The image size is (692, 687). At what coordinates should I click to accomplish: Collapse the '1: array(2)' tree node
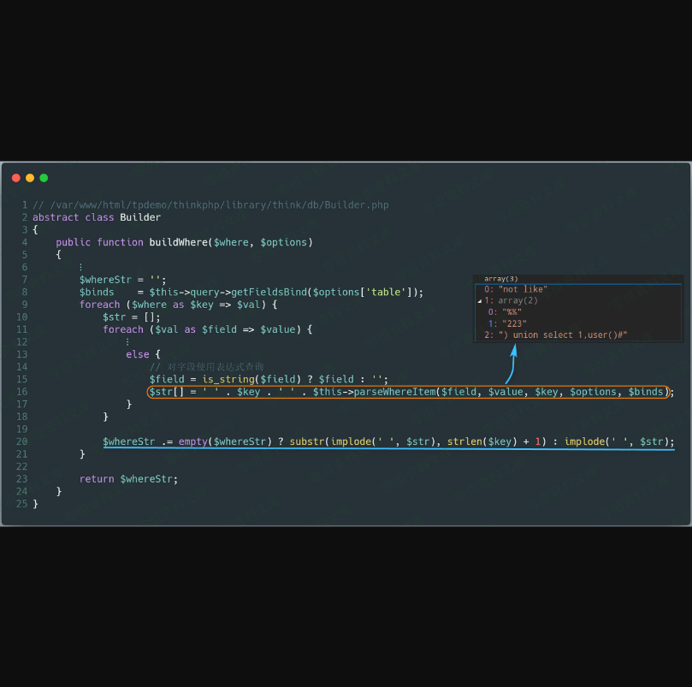tap(480, 301)
